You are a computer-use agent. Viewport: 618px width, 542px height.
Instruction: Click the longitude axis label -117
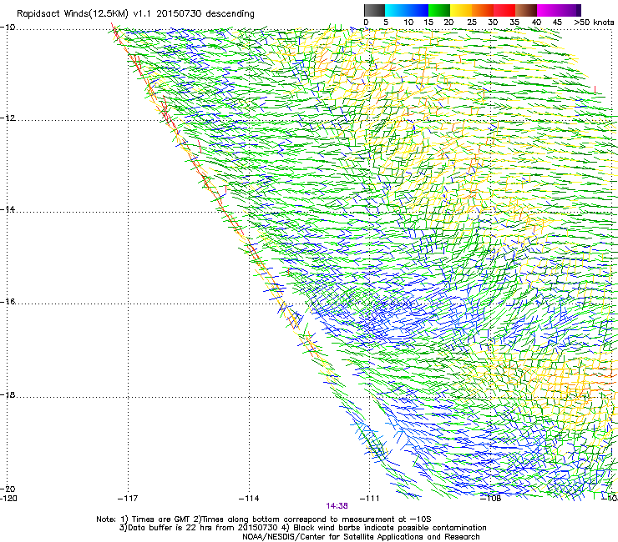[128, 499]
